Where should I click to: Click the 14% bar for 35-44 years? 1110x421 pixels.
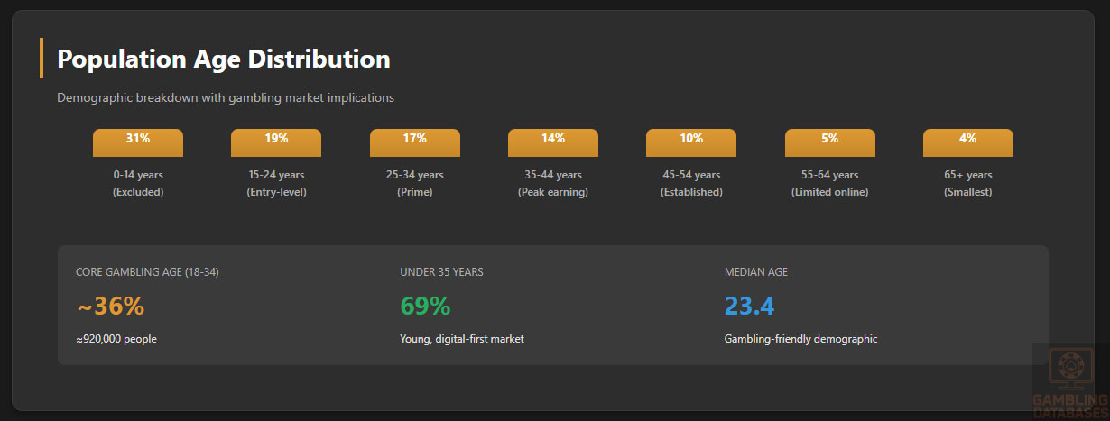pyautogui.click(x=553, y=142)
